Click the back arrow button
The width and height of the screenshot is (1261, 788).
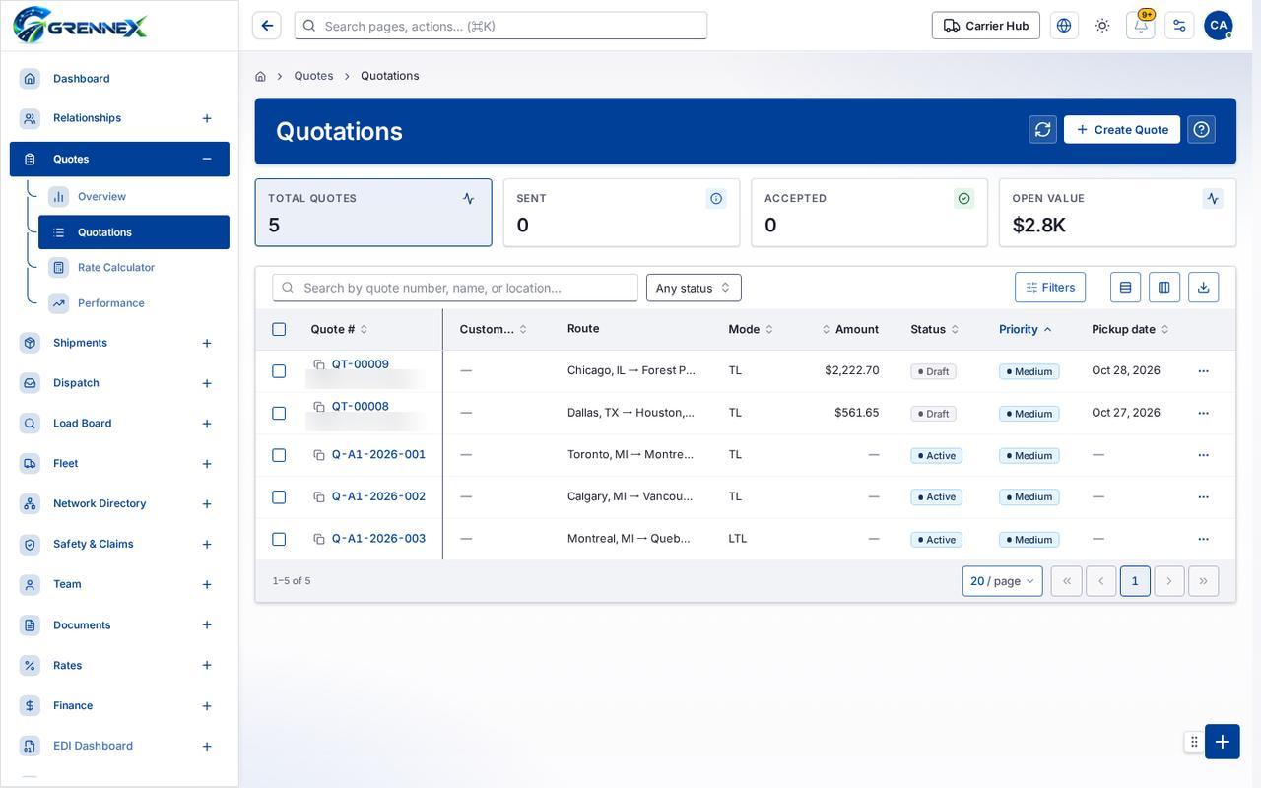click(x=267, y=26)
